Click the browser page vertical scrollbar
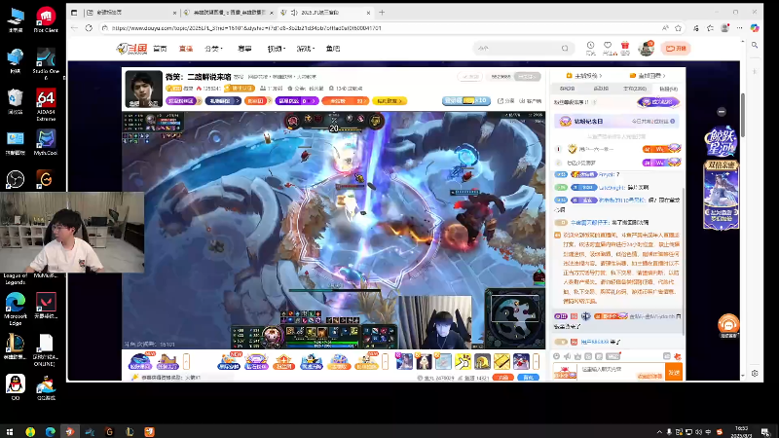This screenshot has width=779, height=438. 743,115
